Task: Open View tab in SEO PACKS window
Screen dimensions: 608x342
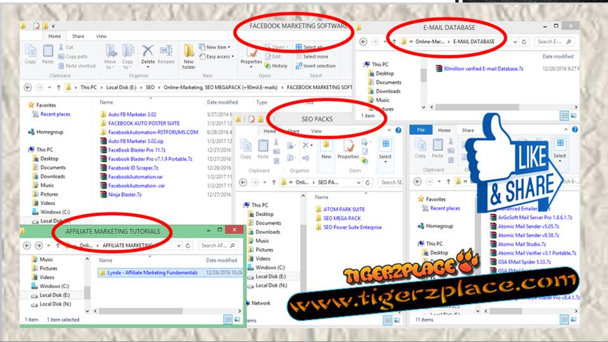Action: (x=317, y=131)
